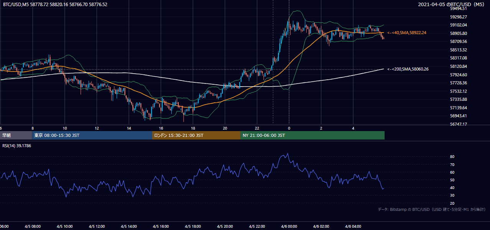Click the Bitstamp data source note
The image size is (490, 230).
[x=432, y=209]
